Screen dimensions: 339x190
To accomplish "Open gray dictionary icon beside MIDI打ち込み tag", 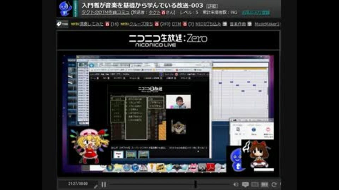I will click(225, 24).
